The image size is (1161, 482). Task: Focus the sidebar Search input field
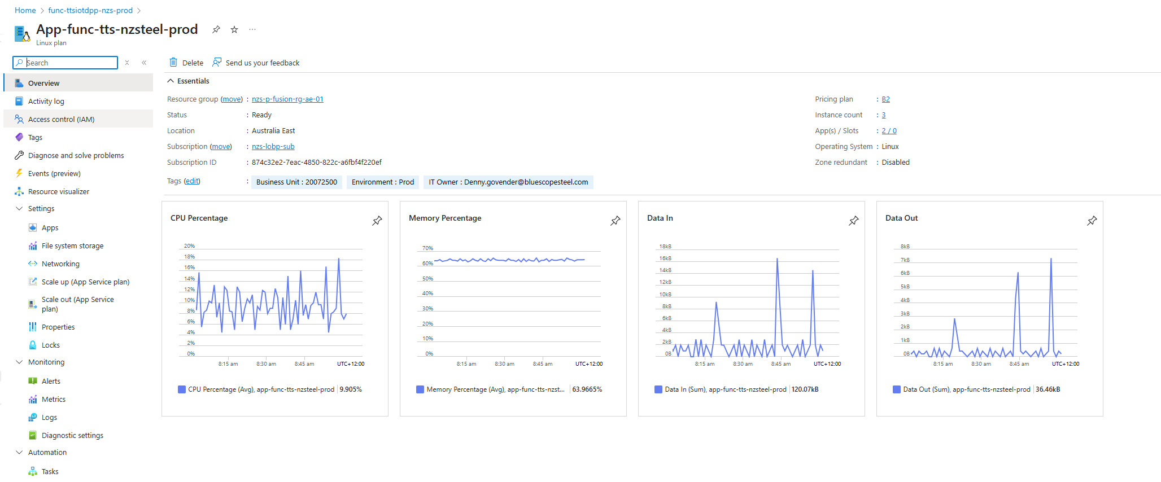coord(66,63)
